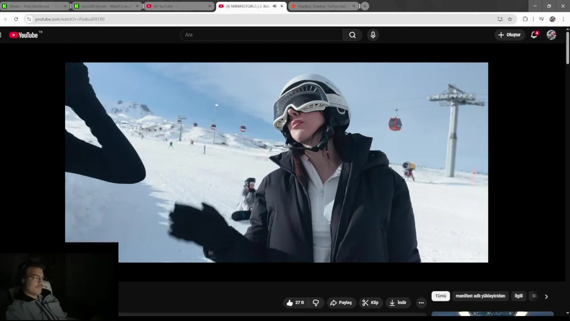Like the video with thumbs up
The width and height of the screenshot is (570, 321).
tap(295, 303)
